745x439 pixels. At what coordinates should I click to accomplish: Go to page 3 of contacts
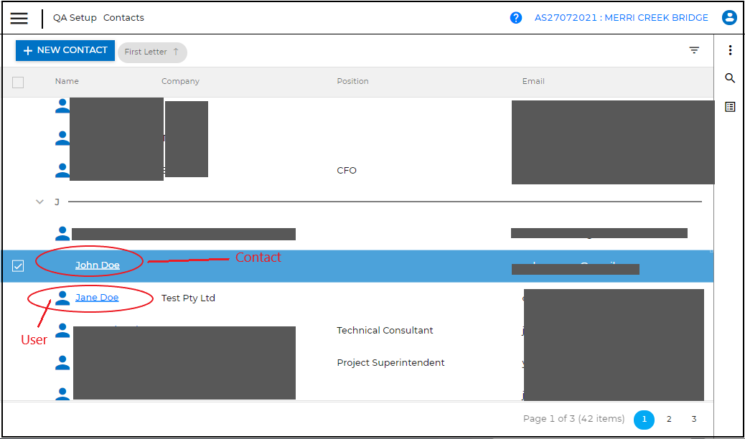693,419
